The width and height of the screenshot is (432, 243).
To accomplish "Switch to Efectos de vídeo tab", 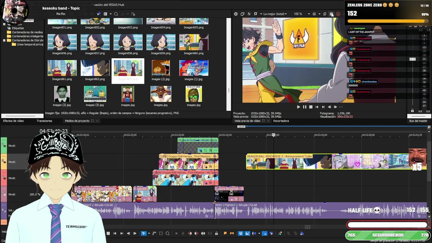I will 13,121.
